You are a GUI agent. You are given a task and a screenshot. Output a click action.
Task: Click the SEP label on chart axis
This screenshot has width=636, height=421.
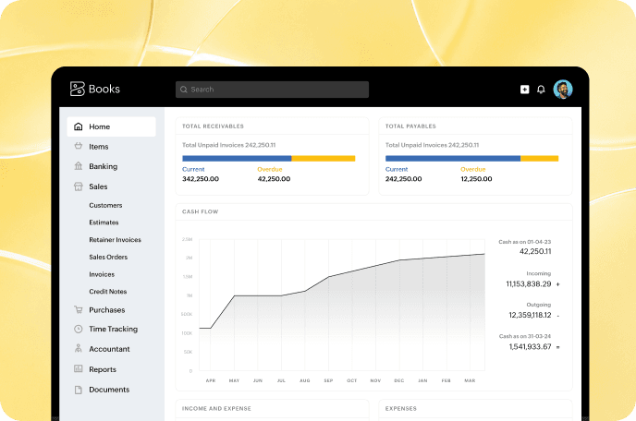pos(328,380)
